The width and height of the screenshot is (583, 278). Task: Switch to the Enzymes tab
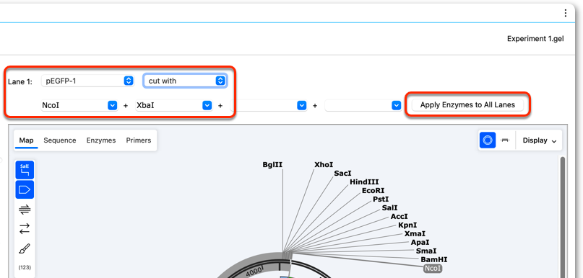tap(101, 140)
